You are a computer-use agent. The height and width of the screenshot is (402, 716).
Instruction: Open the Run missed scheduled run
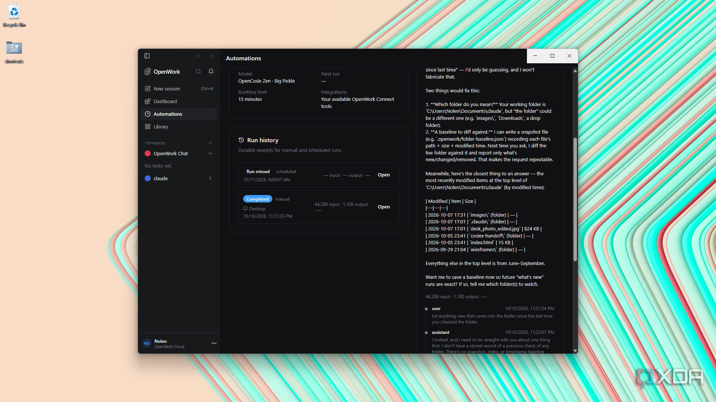(384, 175)
